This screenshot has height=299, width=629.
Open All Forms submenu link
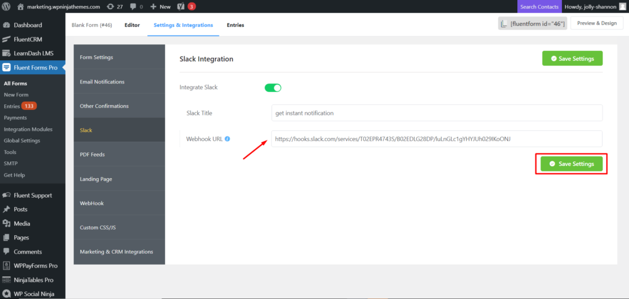point(15,83)
